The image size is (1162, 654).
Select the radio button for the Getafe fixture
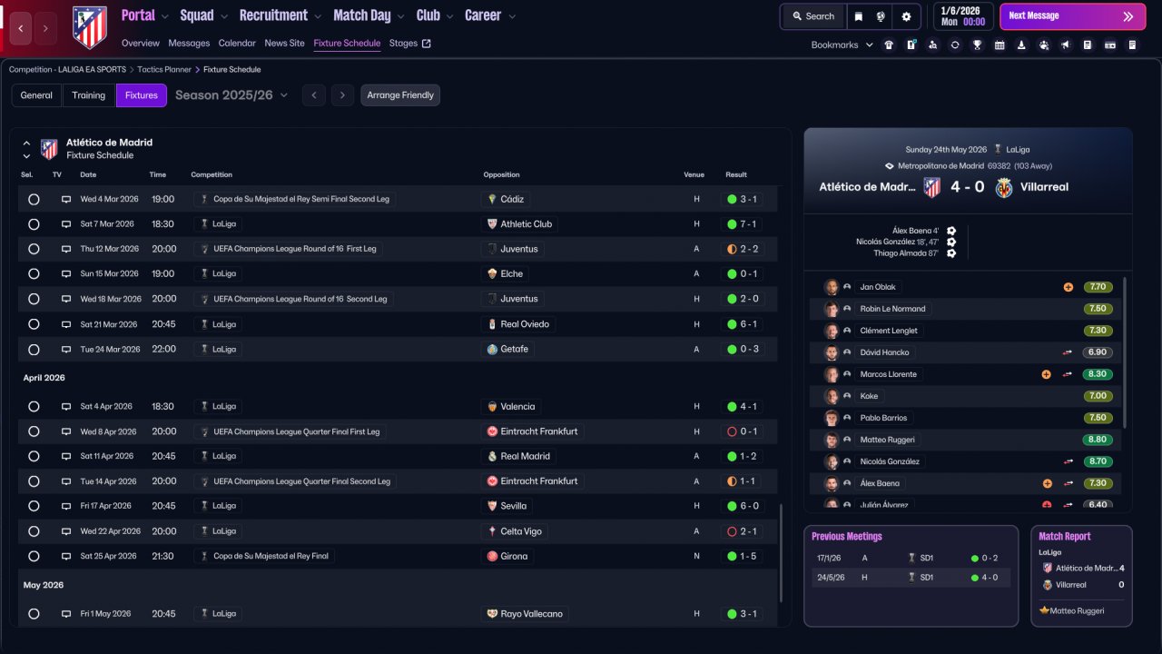click(34, 349)
